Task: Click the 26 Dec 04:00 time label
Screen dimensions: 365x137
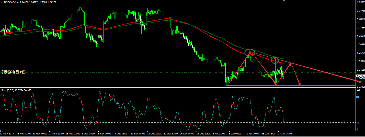Action: (187, 134)
